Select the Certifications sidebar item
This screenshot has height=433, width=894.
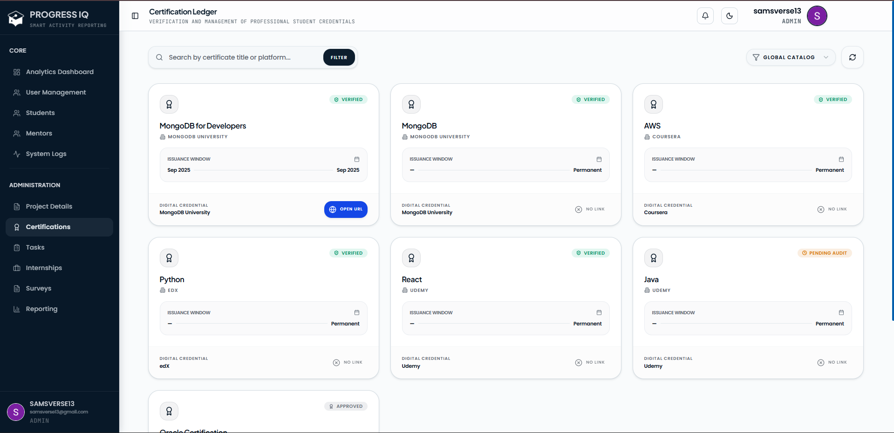click(x=59, y=227)
